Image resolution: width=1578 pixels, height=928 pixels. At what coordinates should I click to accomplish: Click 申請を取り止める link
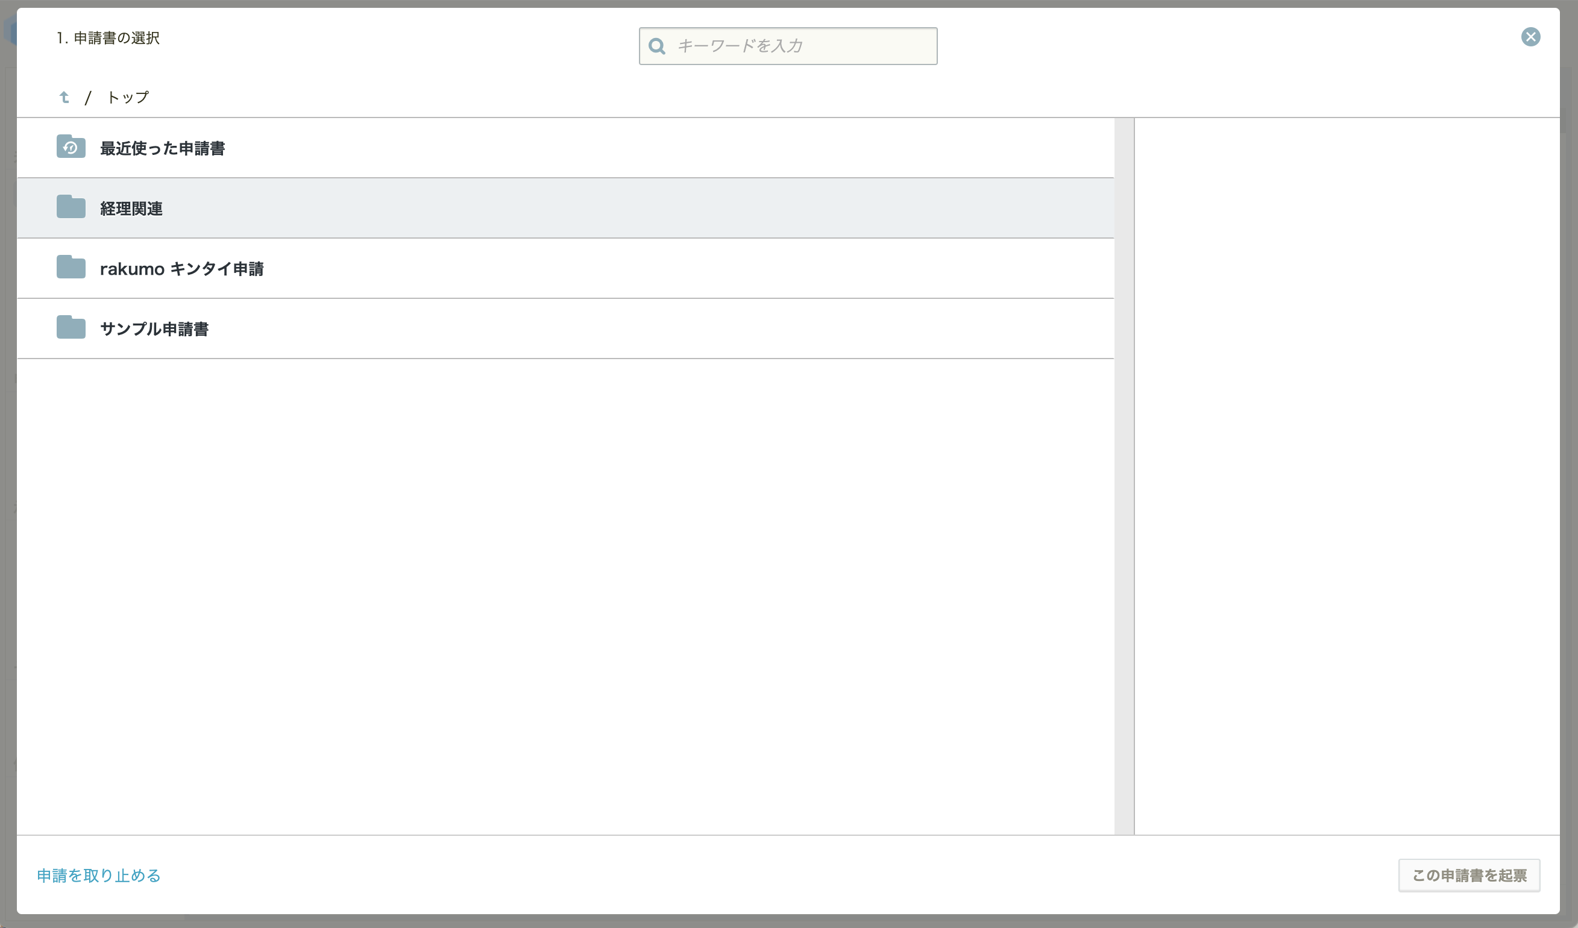point(99,876)
